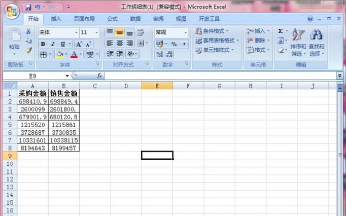Open 条件格式 conditional formatting
Viewport: 346px width, 216px height.
pyautogui.click(x=212, y=31)
